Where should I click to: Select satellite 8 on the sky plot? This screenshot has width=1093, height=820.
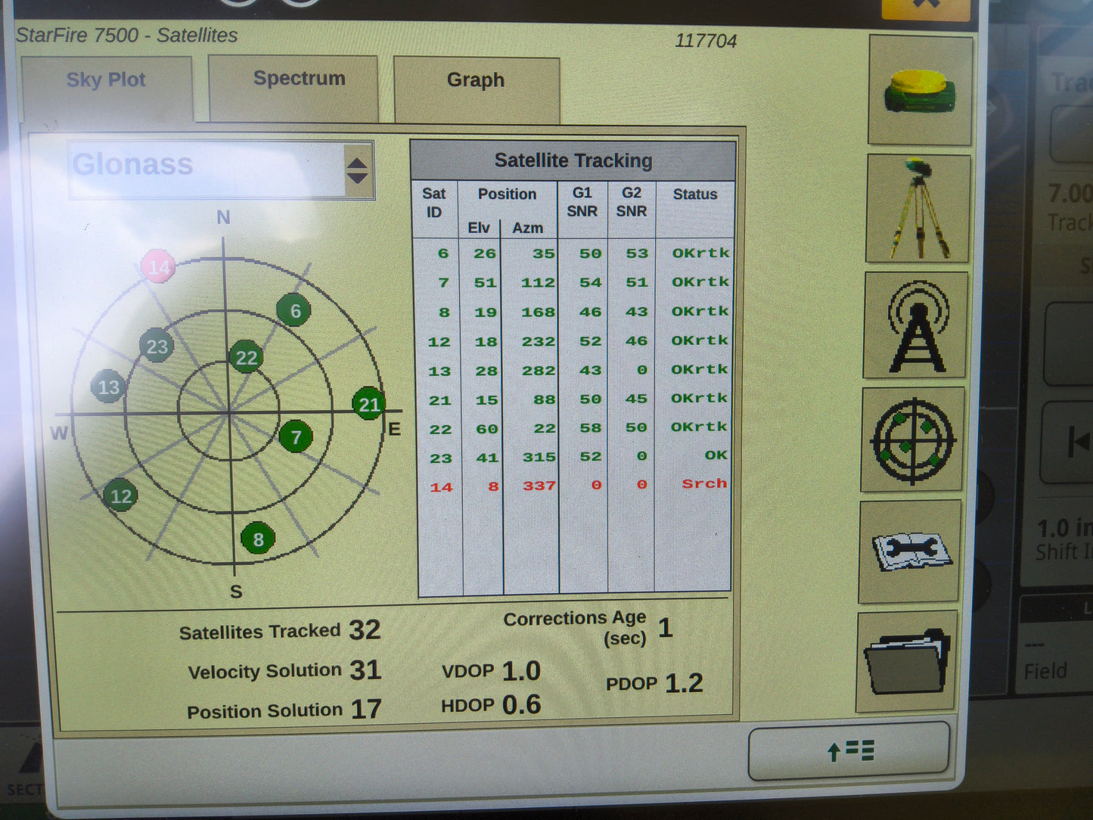coord(258,539)
